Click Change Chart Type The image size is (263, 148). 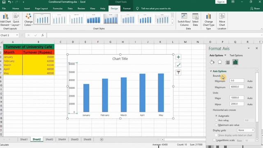click(208, 20)
